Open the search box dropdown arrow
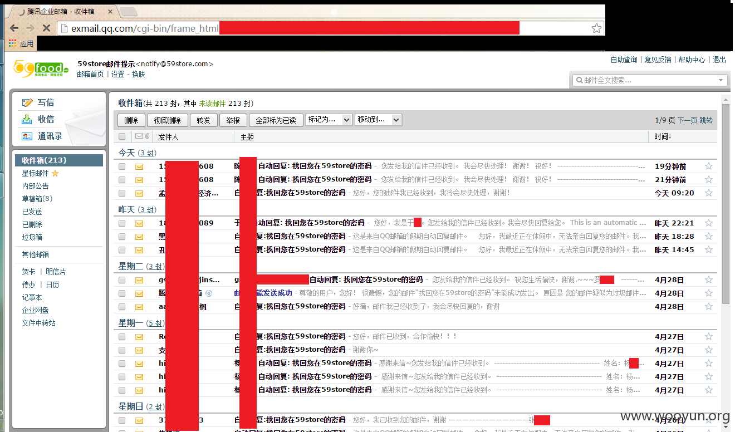Image resolution: width=735 pixels, height=432 pixels. 722,80
